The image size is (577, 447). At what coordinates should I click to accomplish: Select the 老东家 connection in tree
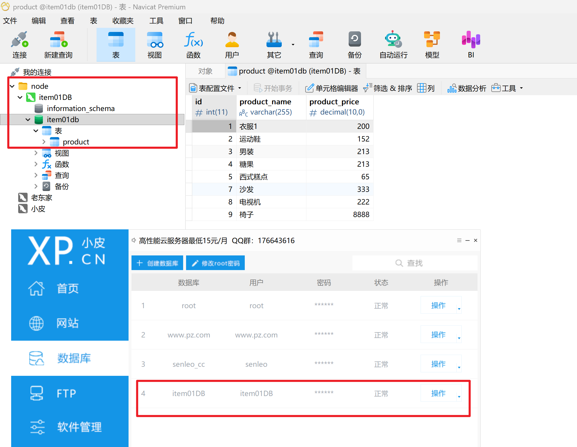click(41, 198)
